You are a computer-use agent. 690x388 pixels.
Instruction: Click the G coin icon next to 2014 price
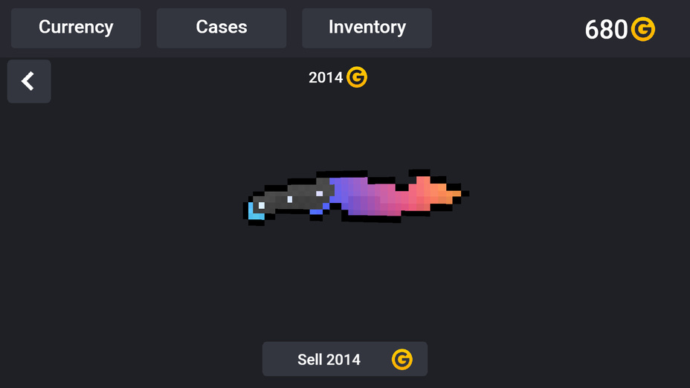356,77
